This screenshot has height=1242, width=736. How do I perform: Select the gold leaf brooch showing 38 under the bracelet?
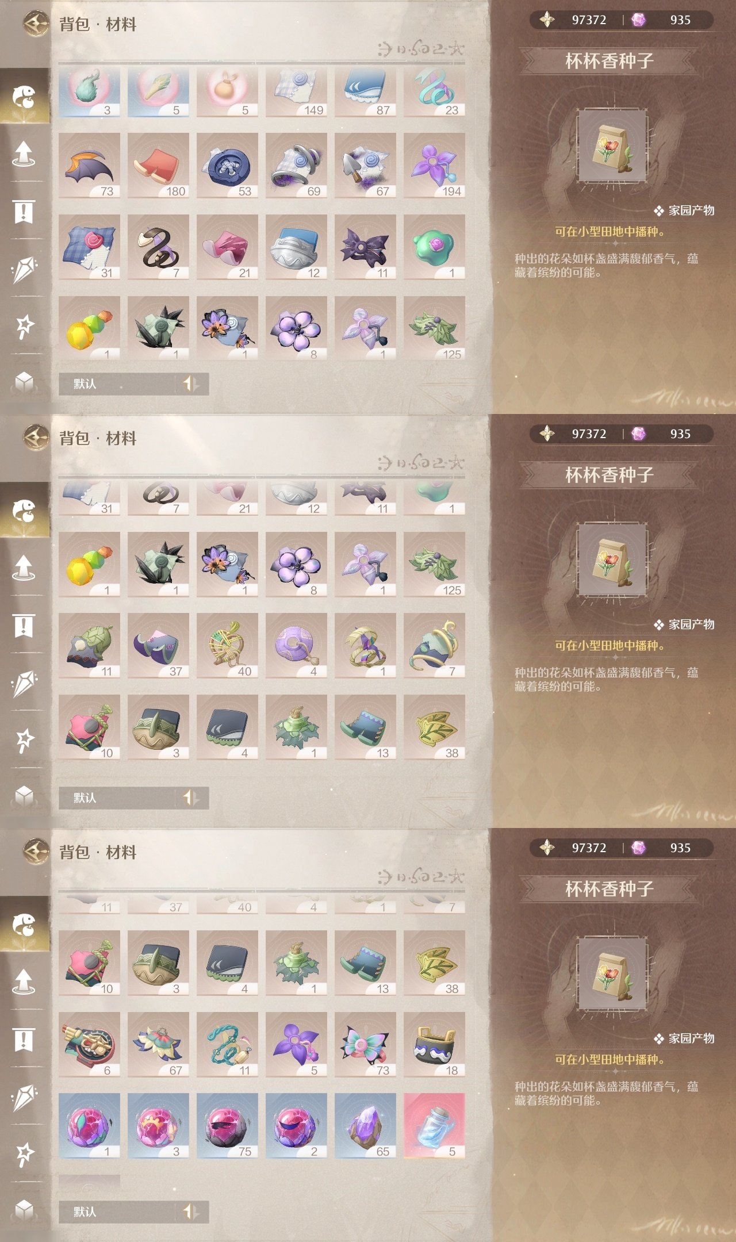434,727
